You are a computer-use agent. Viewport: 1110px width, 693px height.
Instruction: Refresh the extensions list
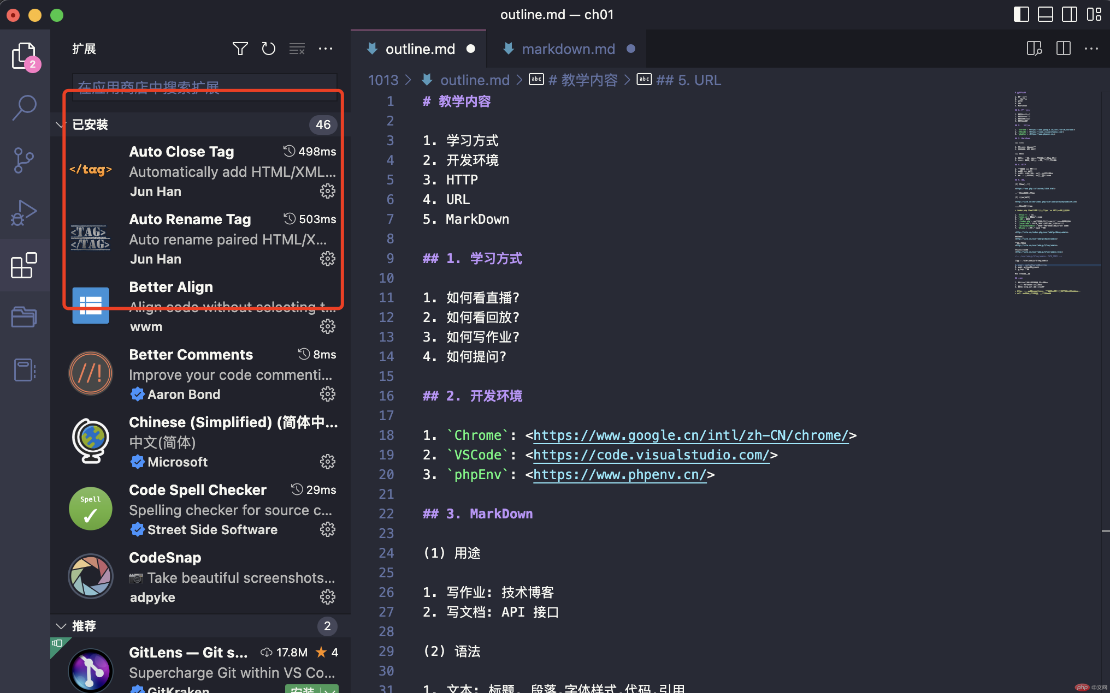tap(269, 49)
